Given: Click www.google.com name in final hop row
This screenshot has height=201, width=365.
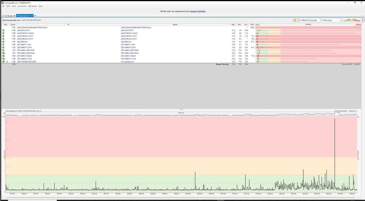Looking at the screenshot, I should tap(128, 62).
